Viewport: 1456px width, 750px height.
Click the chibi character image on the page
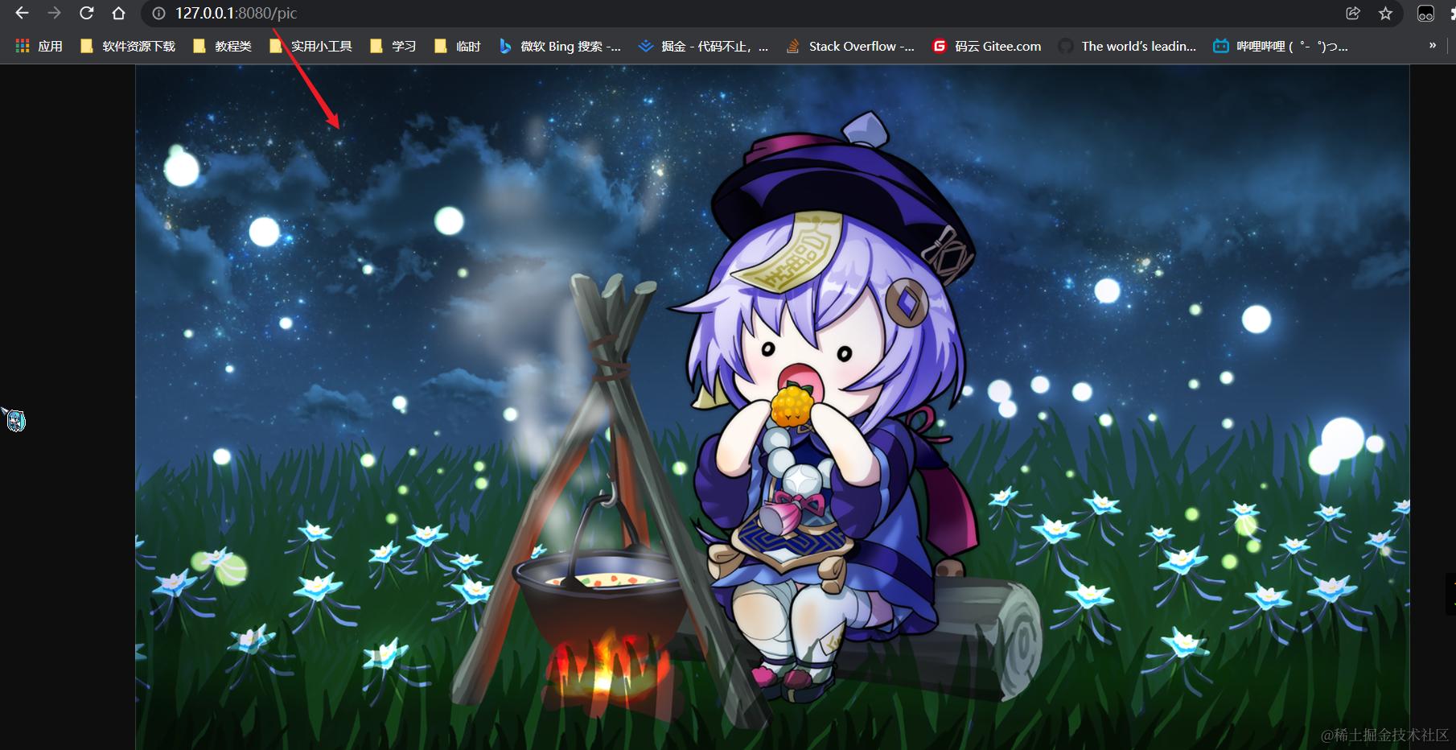tap(772, 407)
